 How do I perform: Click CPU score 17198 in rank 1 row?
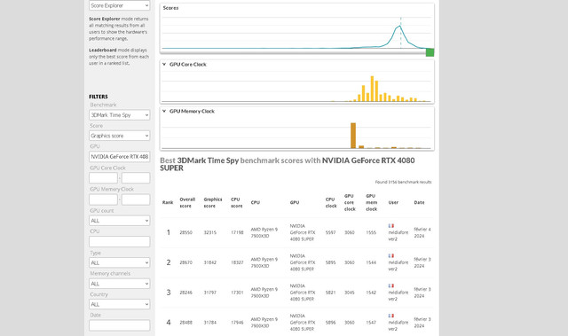coord(237,232)
